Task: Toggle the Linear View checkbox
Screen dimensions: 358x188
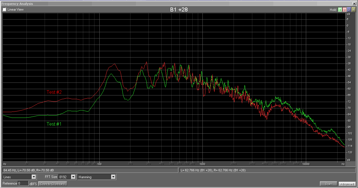Action: coord(4,9)
